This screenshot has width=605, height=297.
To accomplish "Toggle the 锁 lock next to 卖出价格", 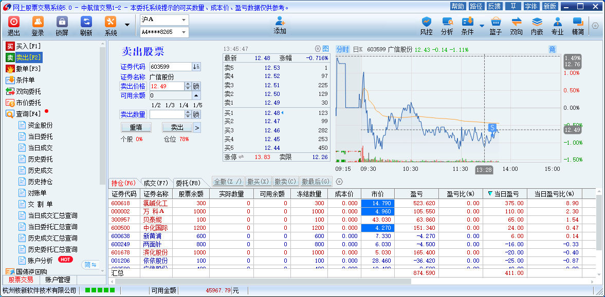I will coord(196,86).
